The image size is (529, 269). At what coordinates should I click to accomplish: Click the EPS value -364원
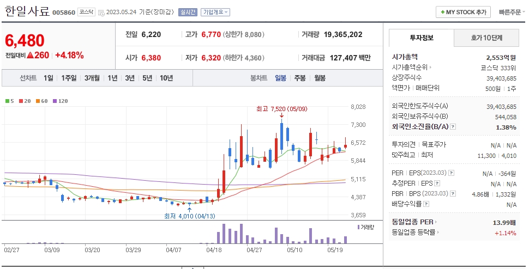[x=507, y=174]
